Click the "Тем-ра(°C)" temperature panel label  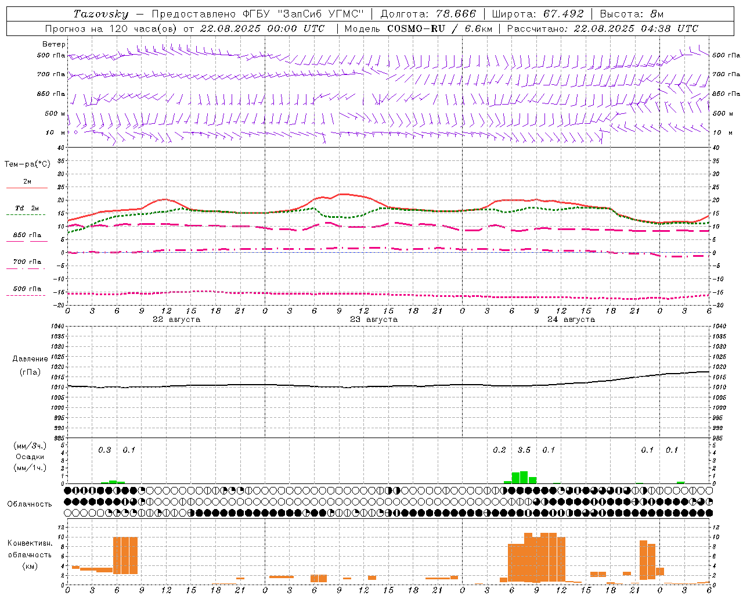tap(27, 164)
